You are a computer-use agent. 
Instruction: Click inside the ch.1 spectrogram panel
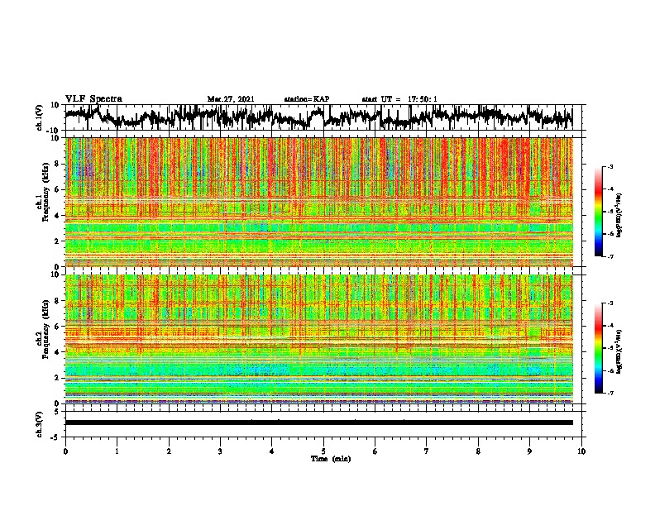(x=318, y=202)
